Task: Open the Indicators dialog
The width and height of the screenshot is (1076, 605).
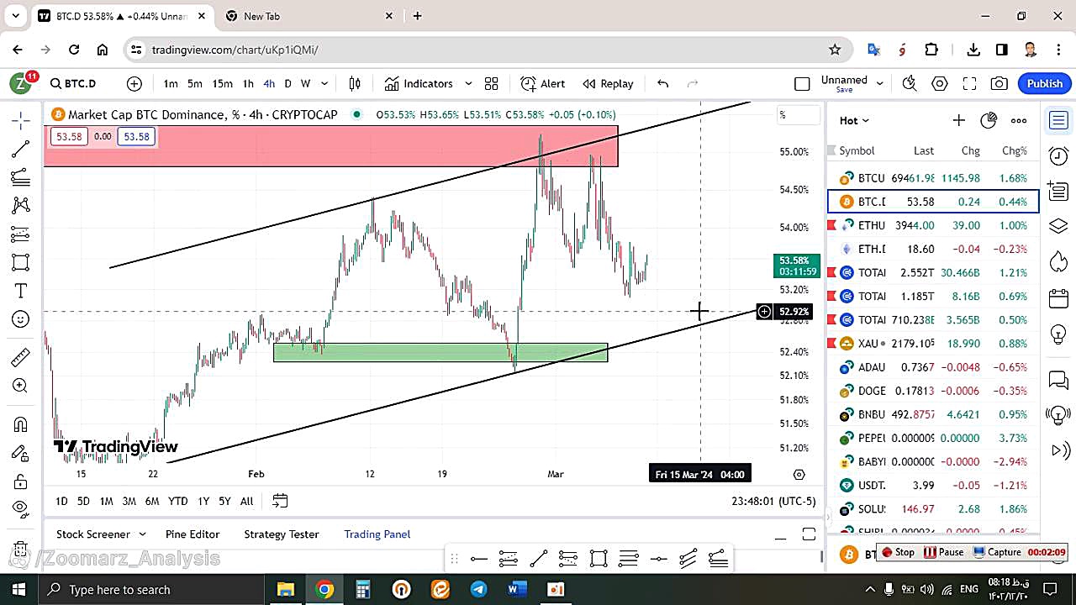Action: coord(419,83)
